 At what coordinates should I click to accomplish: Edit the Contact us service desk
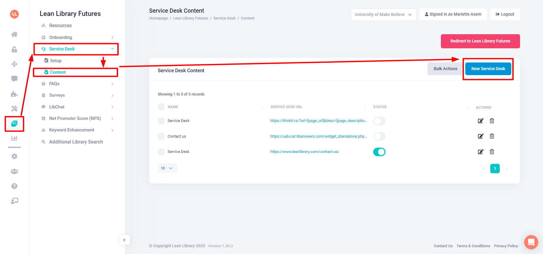point(480,136)
